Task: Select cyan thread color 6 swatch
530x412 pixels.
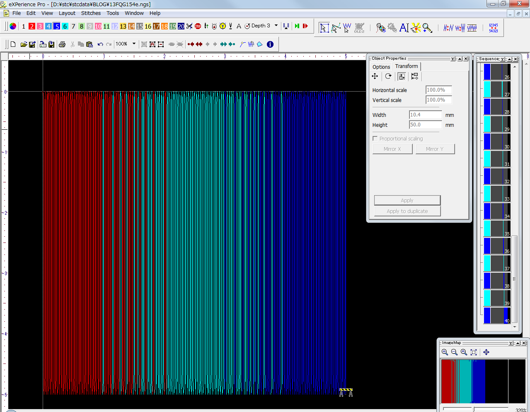Action: pyautogui.click(x=65, y=26)
